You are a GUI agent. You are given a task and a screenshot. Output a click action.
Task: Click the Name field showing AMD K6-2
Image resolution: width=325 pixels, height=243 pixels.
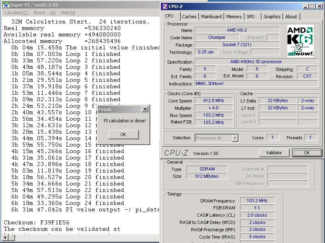tap(237, 30)
